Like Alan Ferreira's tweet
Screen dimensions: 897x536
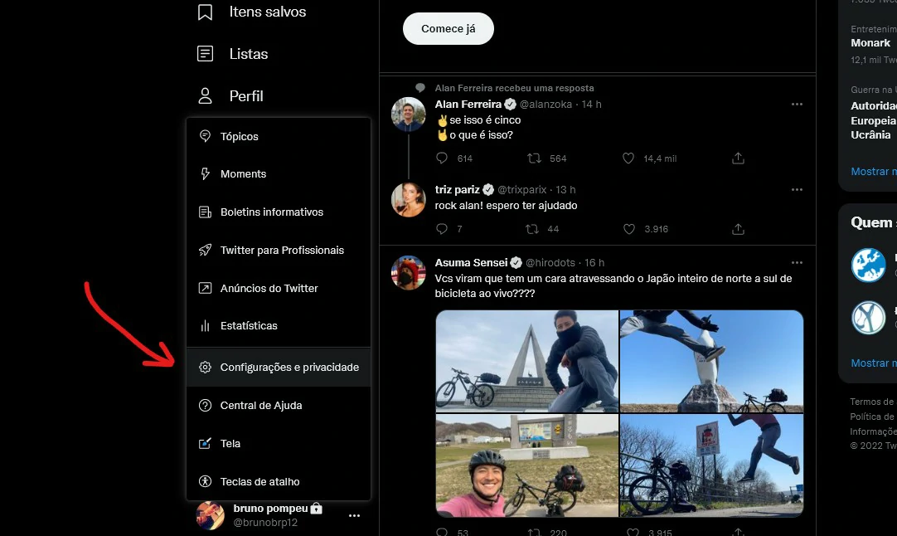[628, 158]
